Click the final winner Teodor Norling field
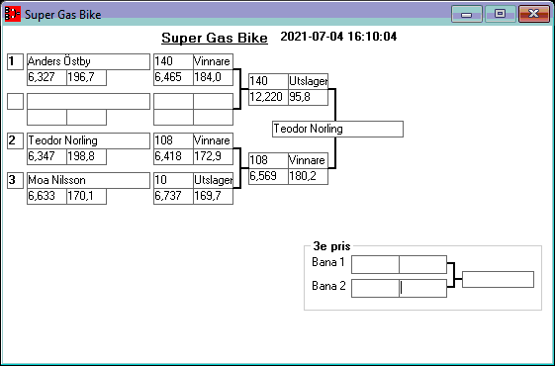 pos(337,129)
